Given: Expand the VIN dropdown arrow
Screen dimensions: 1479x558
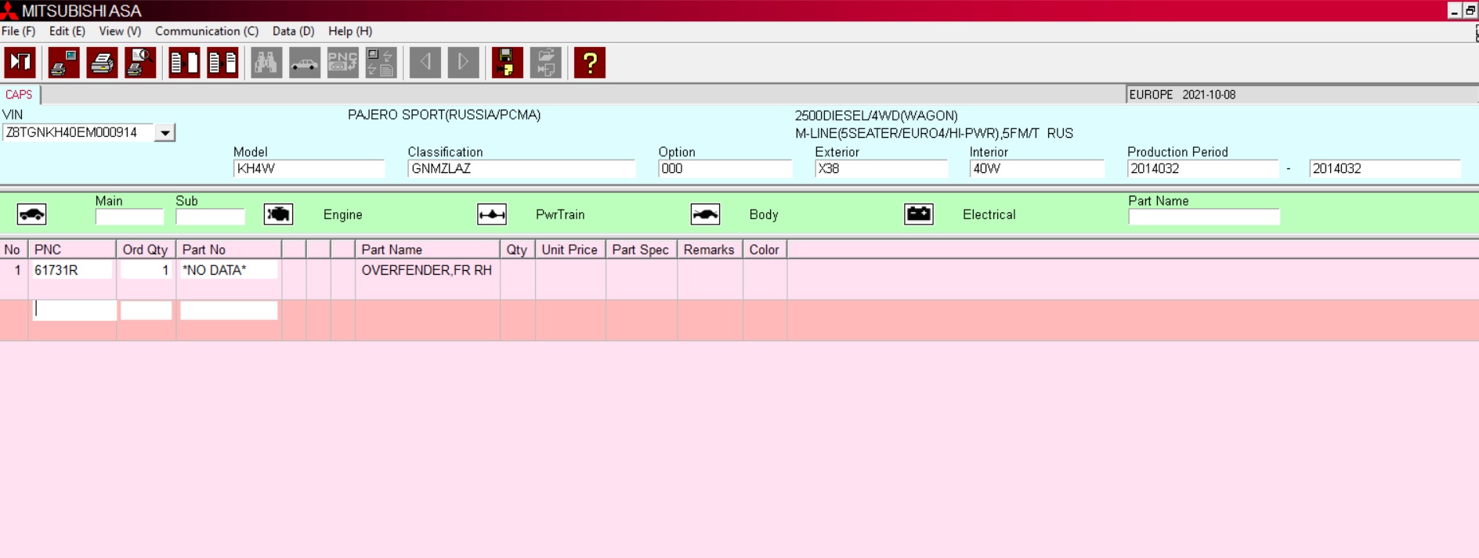Looking at the screenshot, I should 165,133.
